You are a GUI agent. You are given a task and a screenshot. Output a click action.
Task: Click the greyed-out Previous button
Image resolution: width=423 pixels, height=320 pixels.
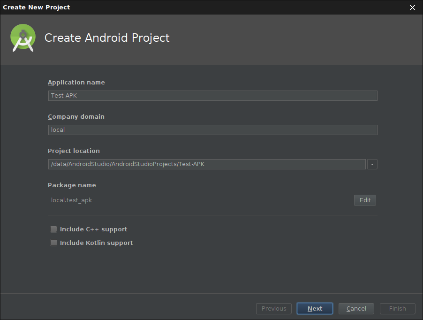(x=274, y=309)
